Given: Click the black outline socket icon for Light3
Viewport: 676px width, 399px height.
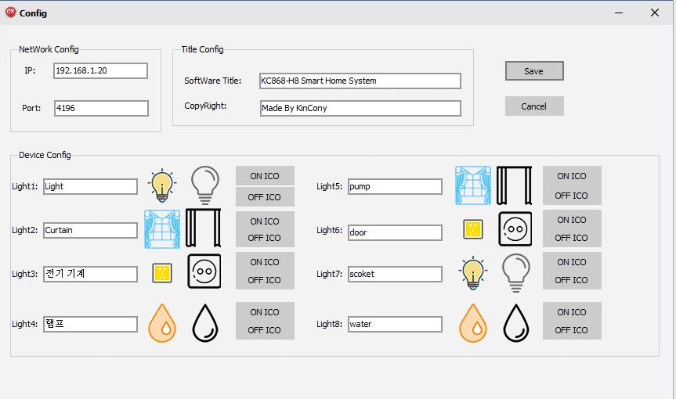Looking at the screenshot, I should click(x=204, y=271).
